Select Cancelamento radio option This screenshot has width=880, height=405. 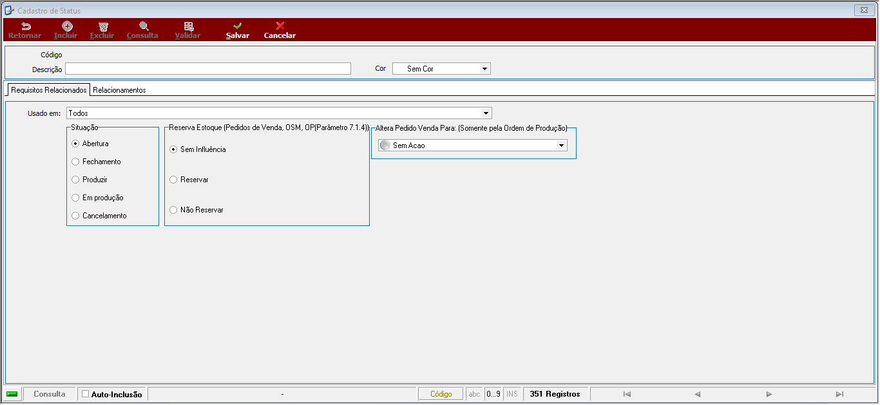click(x=75, y=216)
